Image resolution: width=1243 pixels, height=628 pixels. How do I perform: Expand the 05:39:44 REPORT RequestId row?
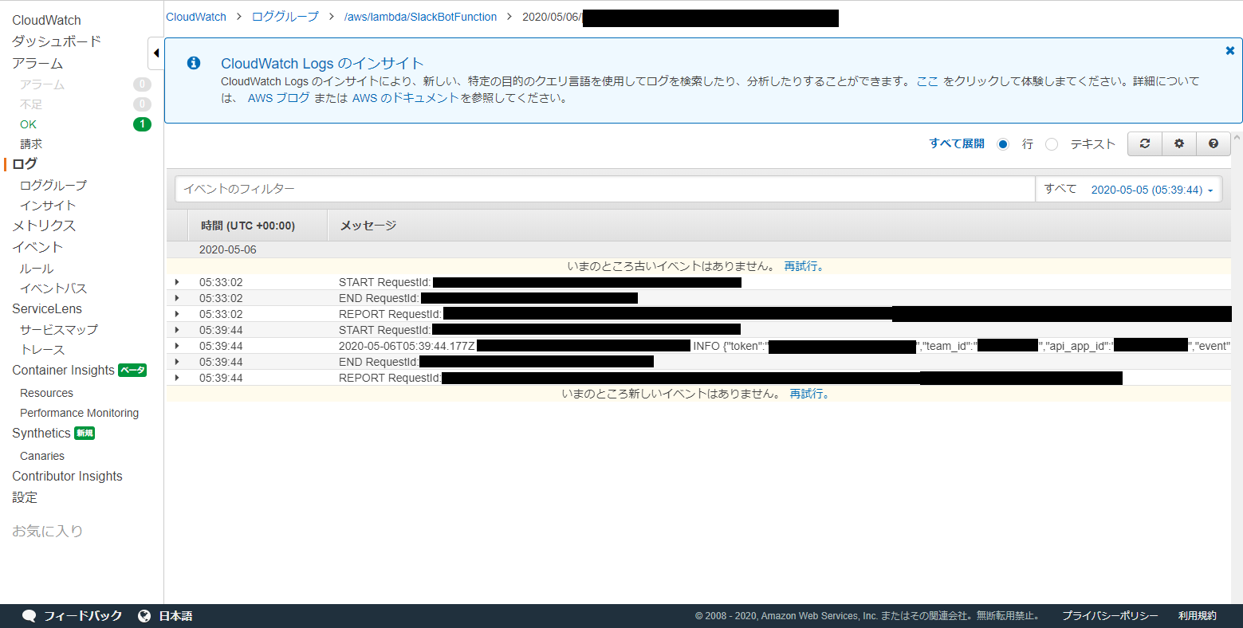[x=177, y=378]
